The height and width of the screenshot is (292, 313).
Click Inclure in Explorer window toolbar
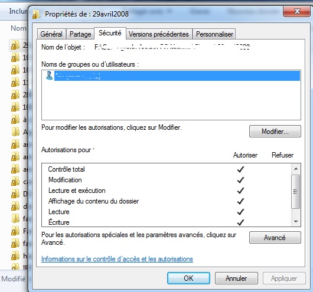[x=18, y=11]
